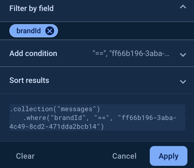Click "ff66b196-3aba-" value in the where clause

click(x=147, y=118)
